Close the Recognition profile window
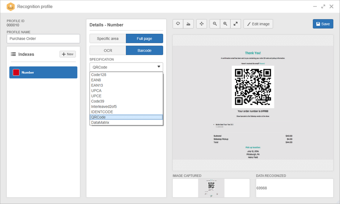The height and width of the screenshot is (204, 340). coord(332,6)
